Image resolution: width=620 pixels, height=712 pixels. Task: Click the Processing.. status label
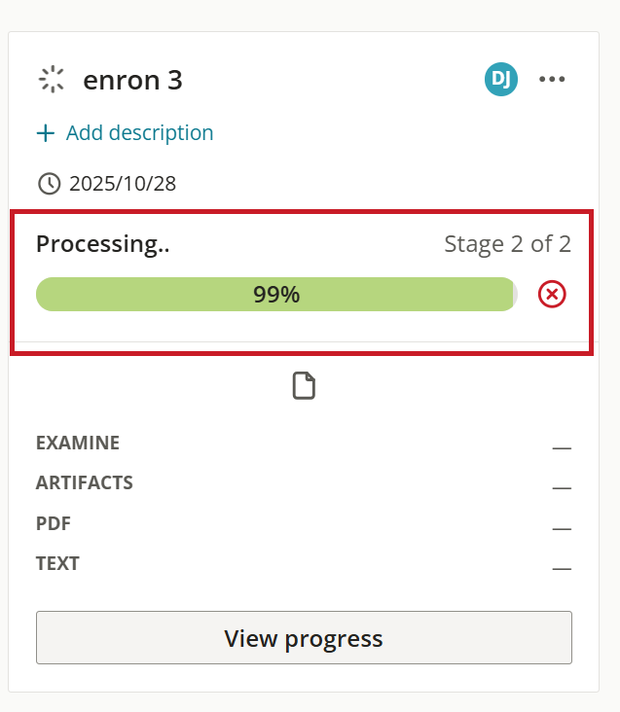click(x=102, y=244)
